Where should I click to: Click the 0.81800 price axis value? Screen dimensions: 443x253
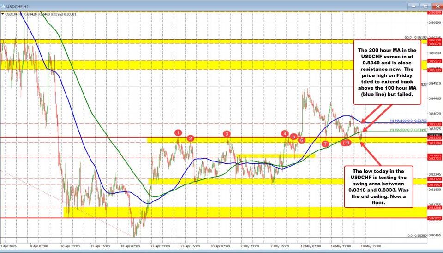click(x=435, y=190)
